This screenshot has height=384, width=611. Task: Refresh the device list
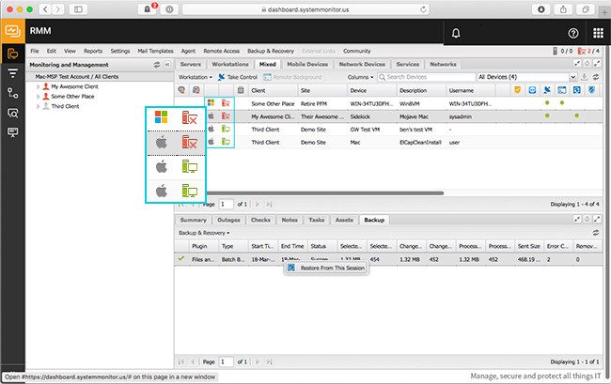click(x=596, y=77)
